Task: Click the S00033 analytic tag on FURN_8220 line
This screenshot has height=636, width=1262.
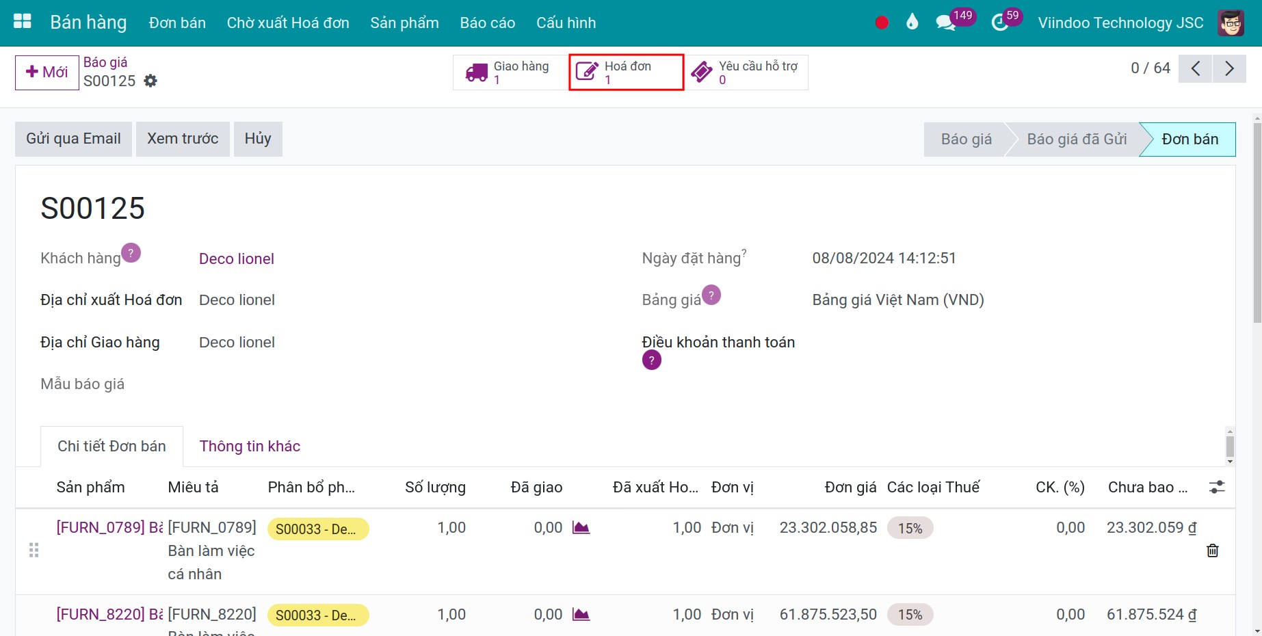Action: click(318, 615)
